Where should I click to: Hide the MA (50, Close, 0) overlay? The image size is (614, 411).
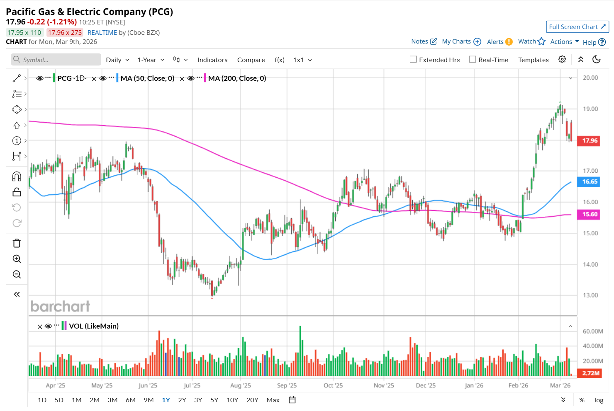[x=103, y=78]
